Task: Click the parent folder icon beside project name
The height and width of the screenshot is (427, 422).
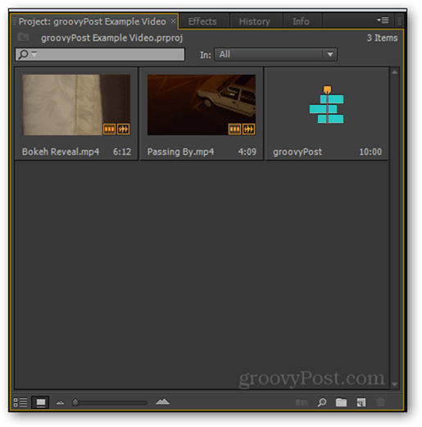Action: [x=23, y=37]
